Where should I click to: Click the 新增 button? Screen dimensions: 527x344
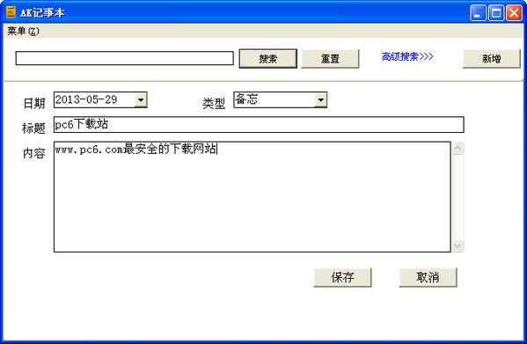[x=492, y=59]
